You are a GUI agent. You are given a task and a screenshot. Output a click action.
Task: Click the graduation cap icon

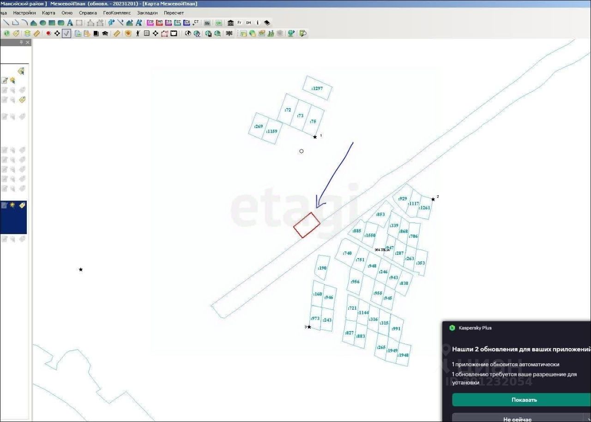[x=105, y=33]
